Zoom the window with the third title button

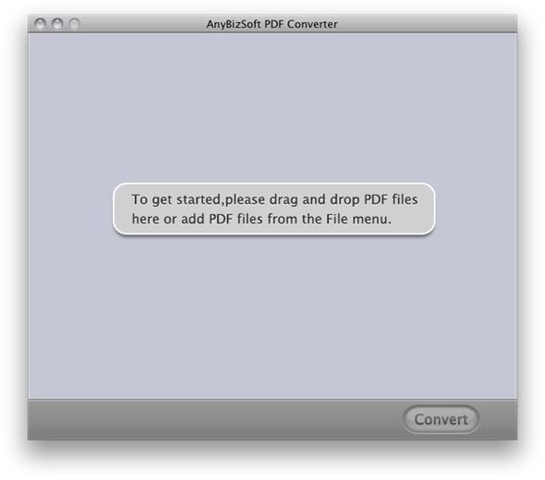click(x=75, y=24)
